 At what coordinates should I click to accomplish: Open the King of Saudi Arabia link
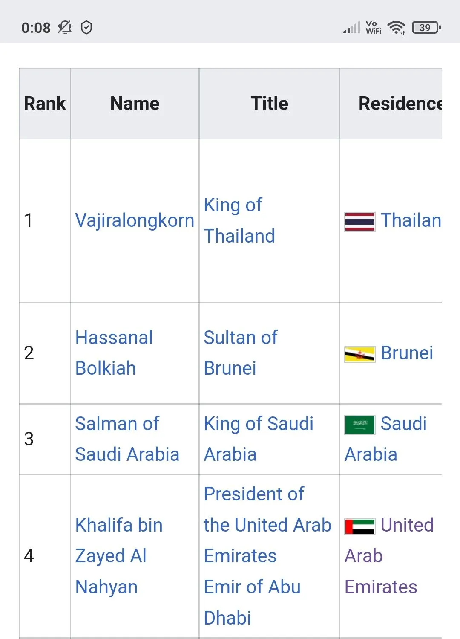[x=259, y=439]
